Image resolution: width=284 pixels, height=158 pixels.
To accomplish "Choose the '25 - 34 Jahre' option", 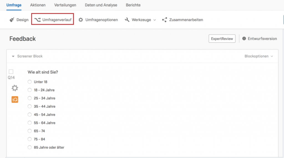I will point(29,98).
